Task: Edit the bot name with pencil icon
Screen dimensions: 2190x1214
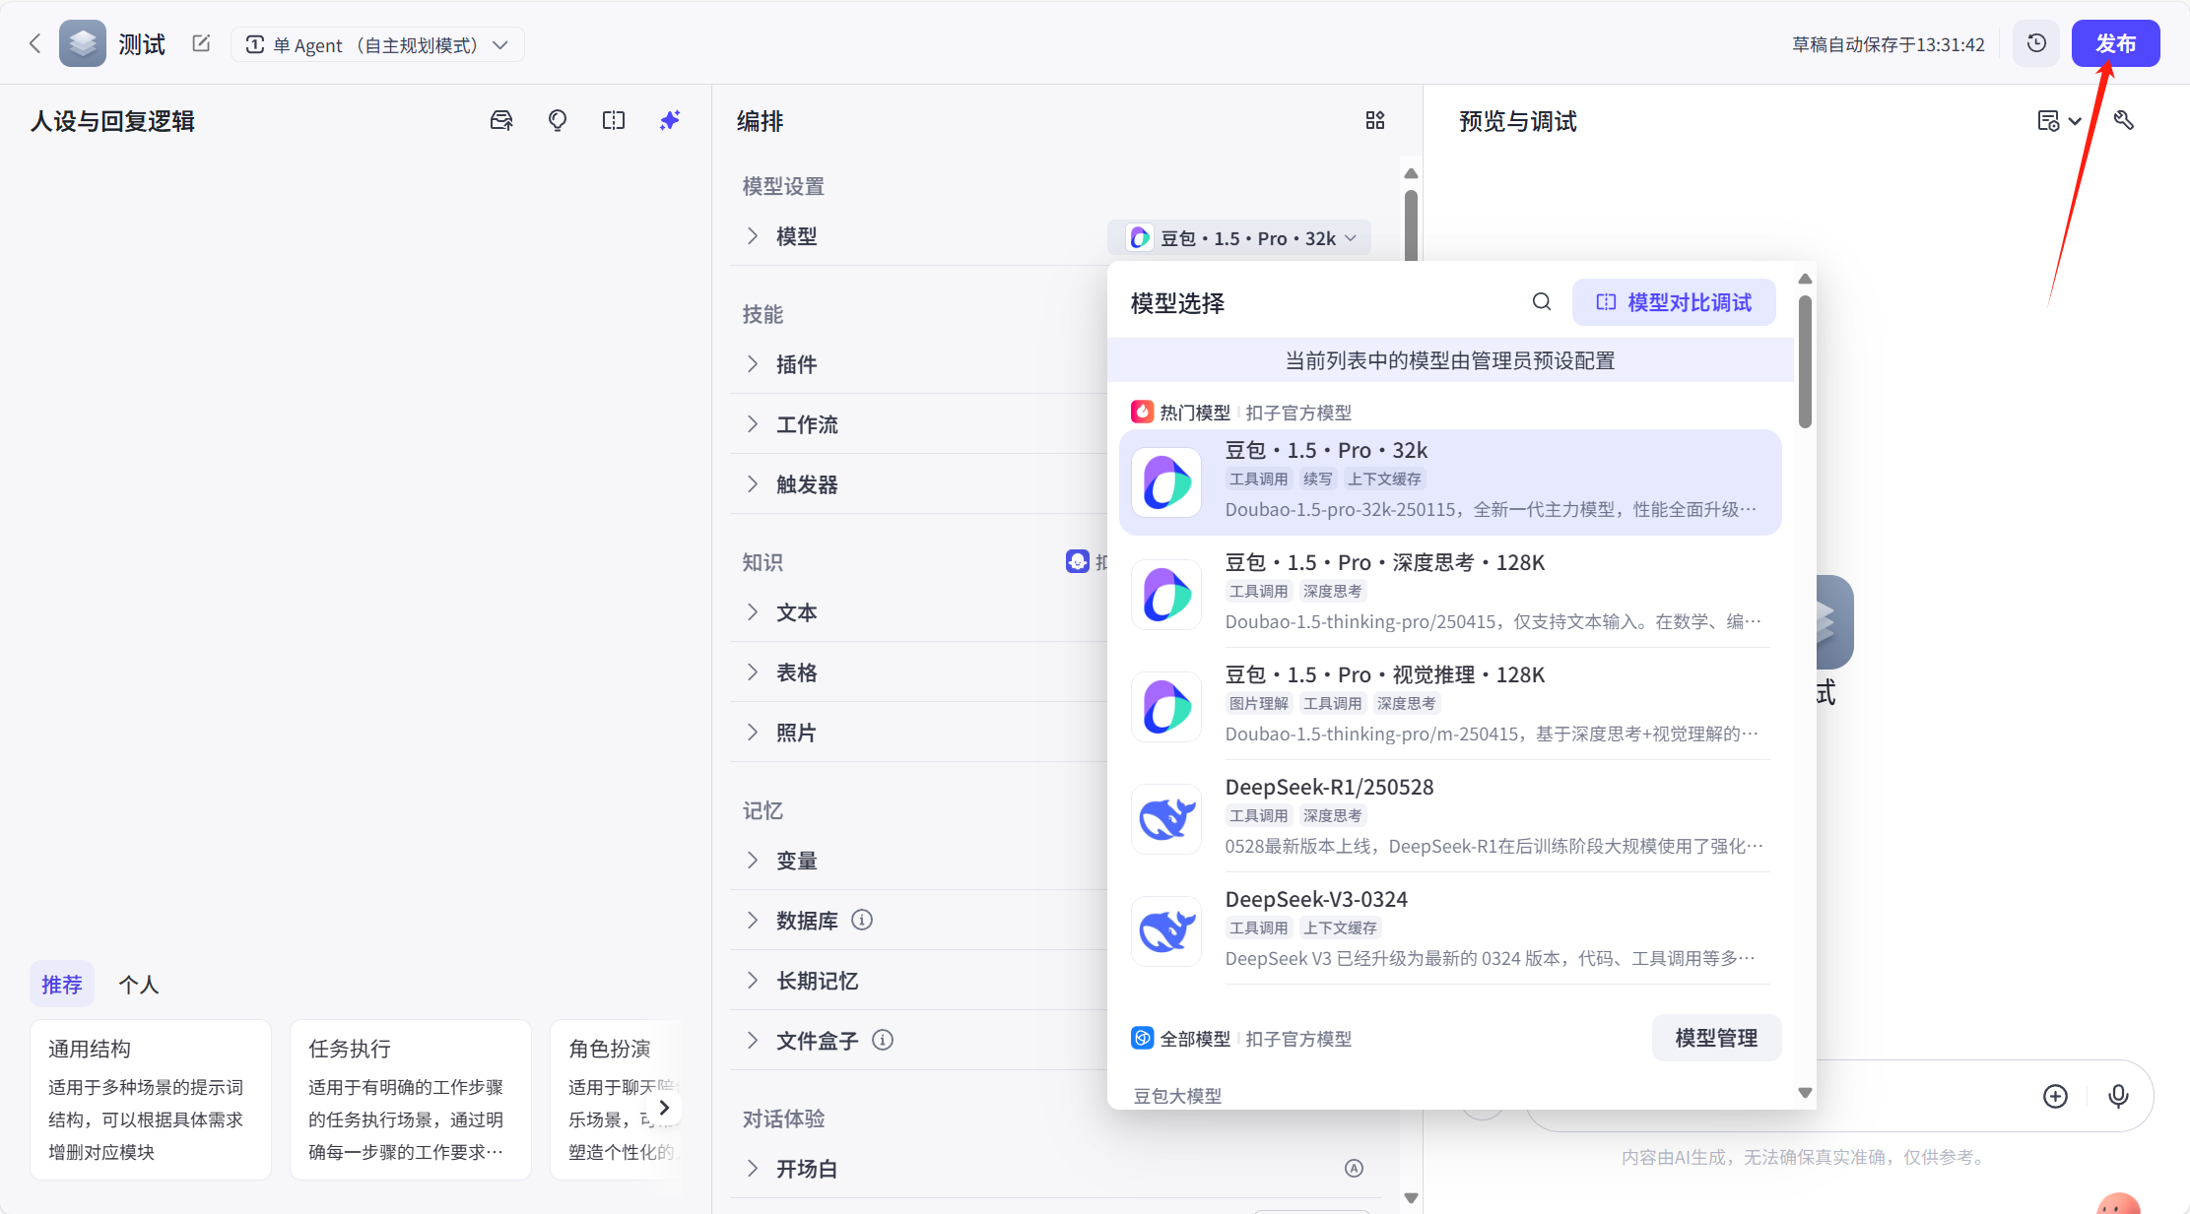Action: click(201, 43)
